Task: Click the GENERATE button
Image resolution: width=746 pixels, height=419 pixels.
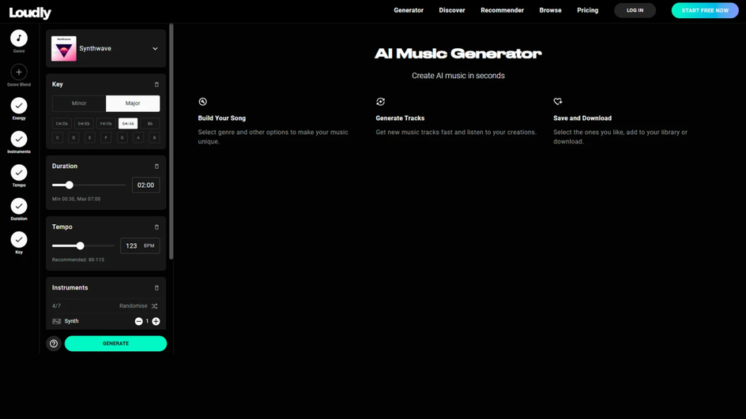Action: [x=115, y=343]
